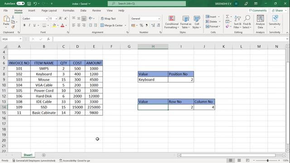Open Format as Table gallery
The width and height of the screenshot is (290, 163).
(186, 22)
